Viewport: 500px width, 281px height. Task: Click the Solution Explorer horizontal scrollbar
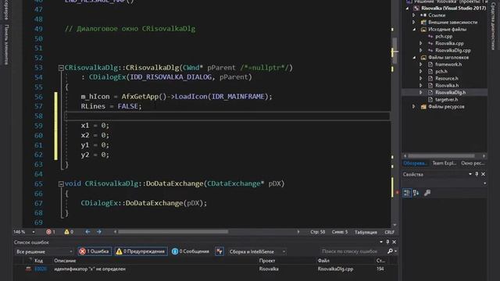[441, 156]
